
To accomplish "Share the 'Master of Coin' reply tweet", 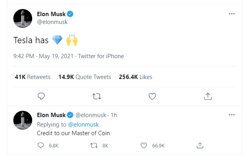I will [x=200, y=145].
